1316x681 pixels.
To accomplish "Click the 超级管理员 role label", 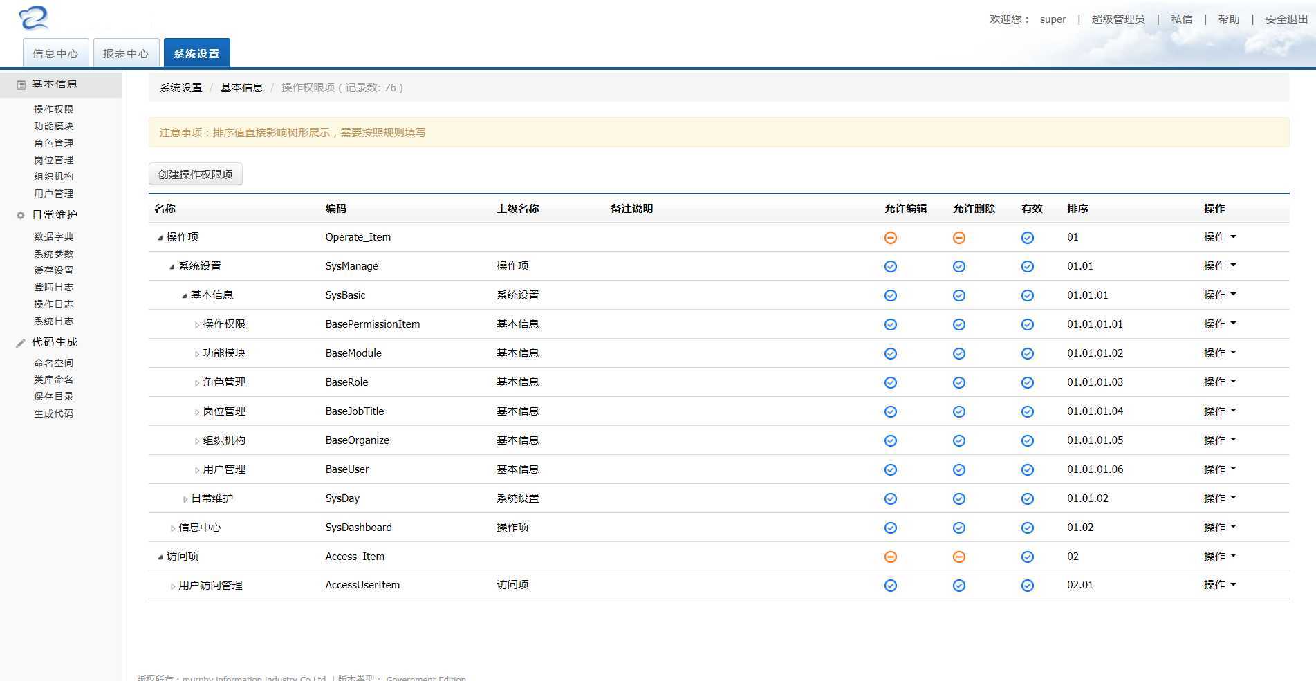I will click(1118, 19).
